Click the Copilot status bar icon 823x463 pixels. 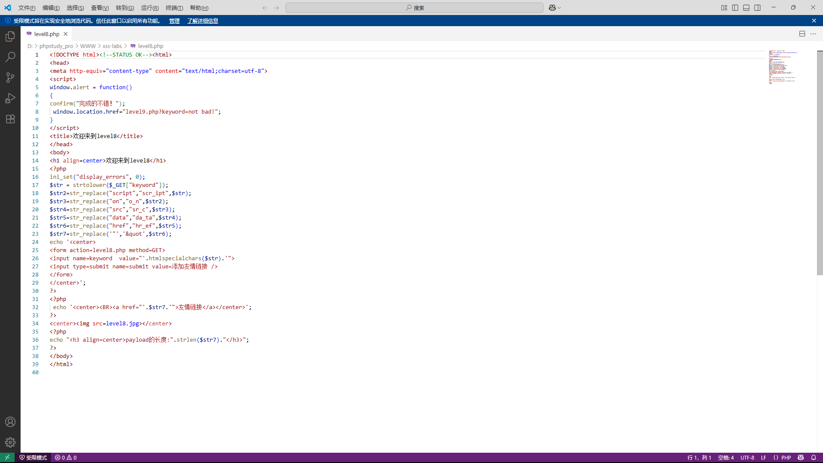pos(801,457)
